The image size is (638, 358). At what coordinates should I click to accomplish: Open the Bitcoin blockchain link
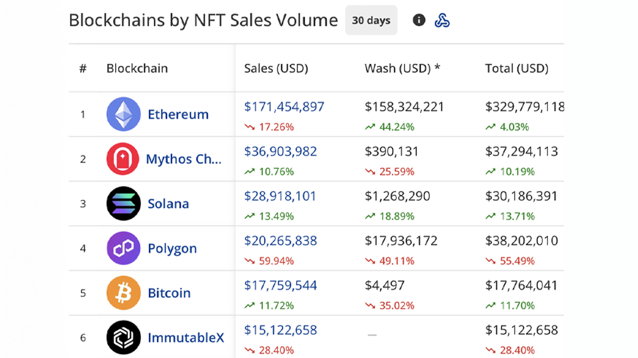(x=169, y=293)
